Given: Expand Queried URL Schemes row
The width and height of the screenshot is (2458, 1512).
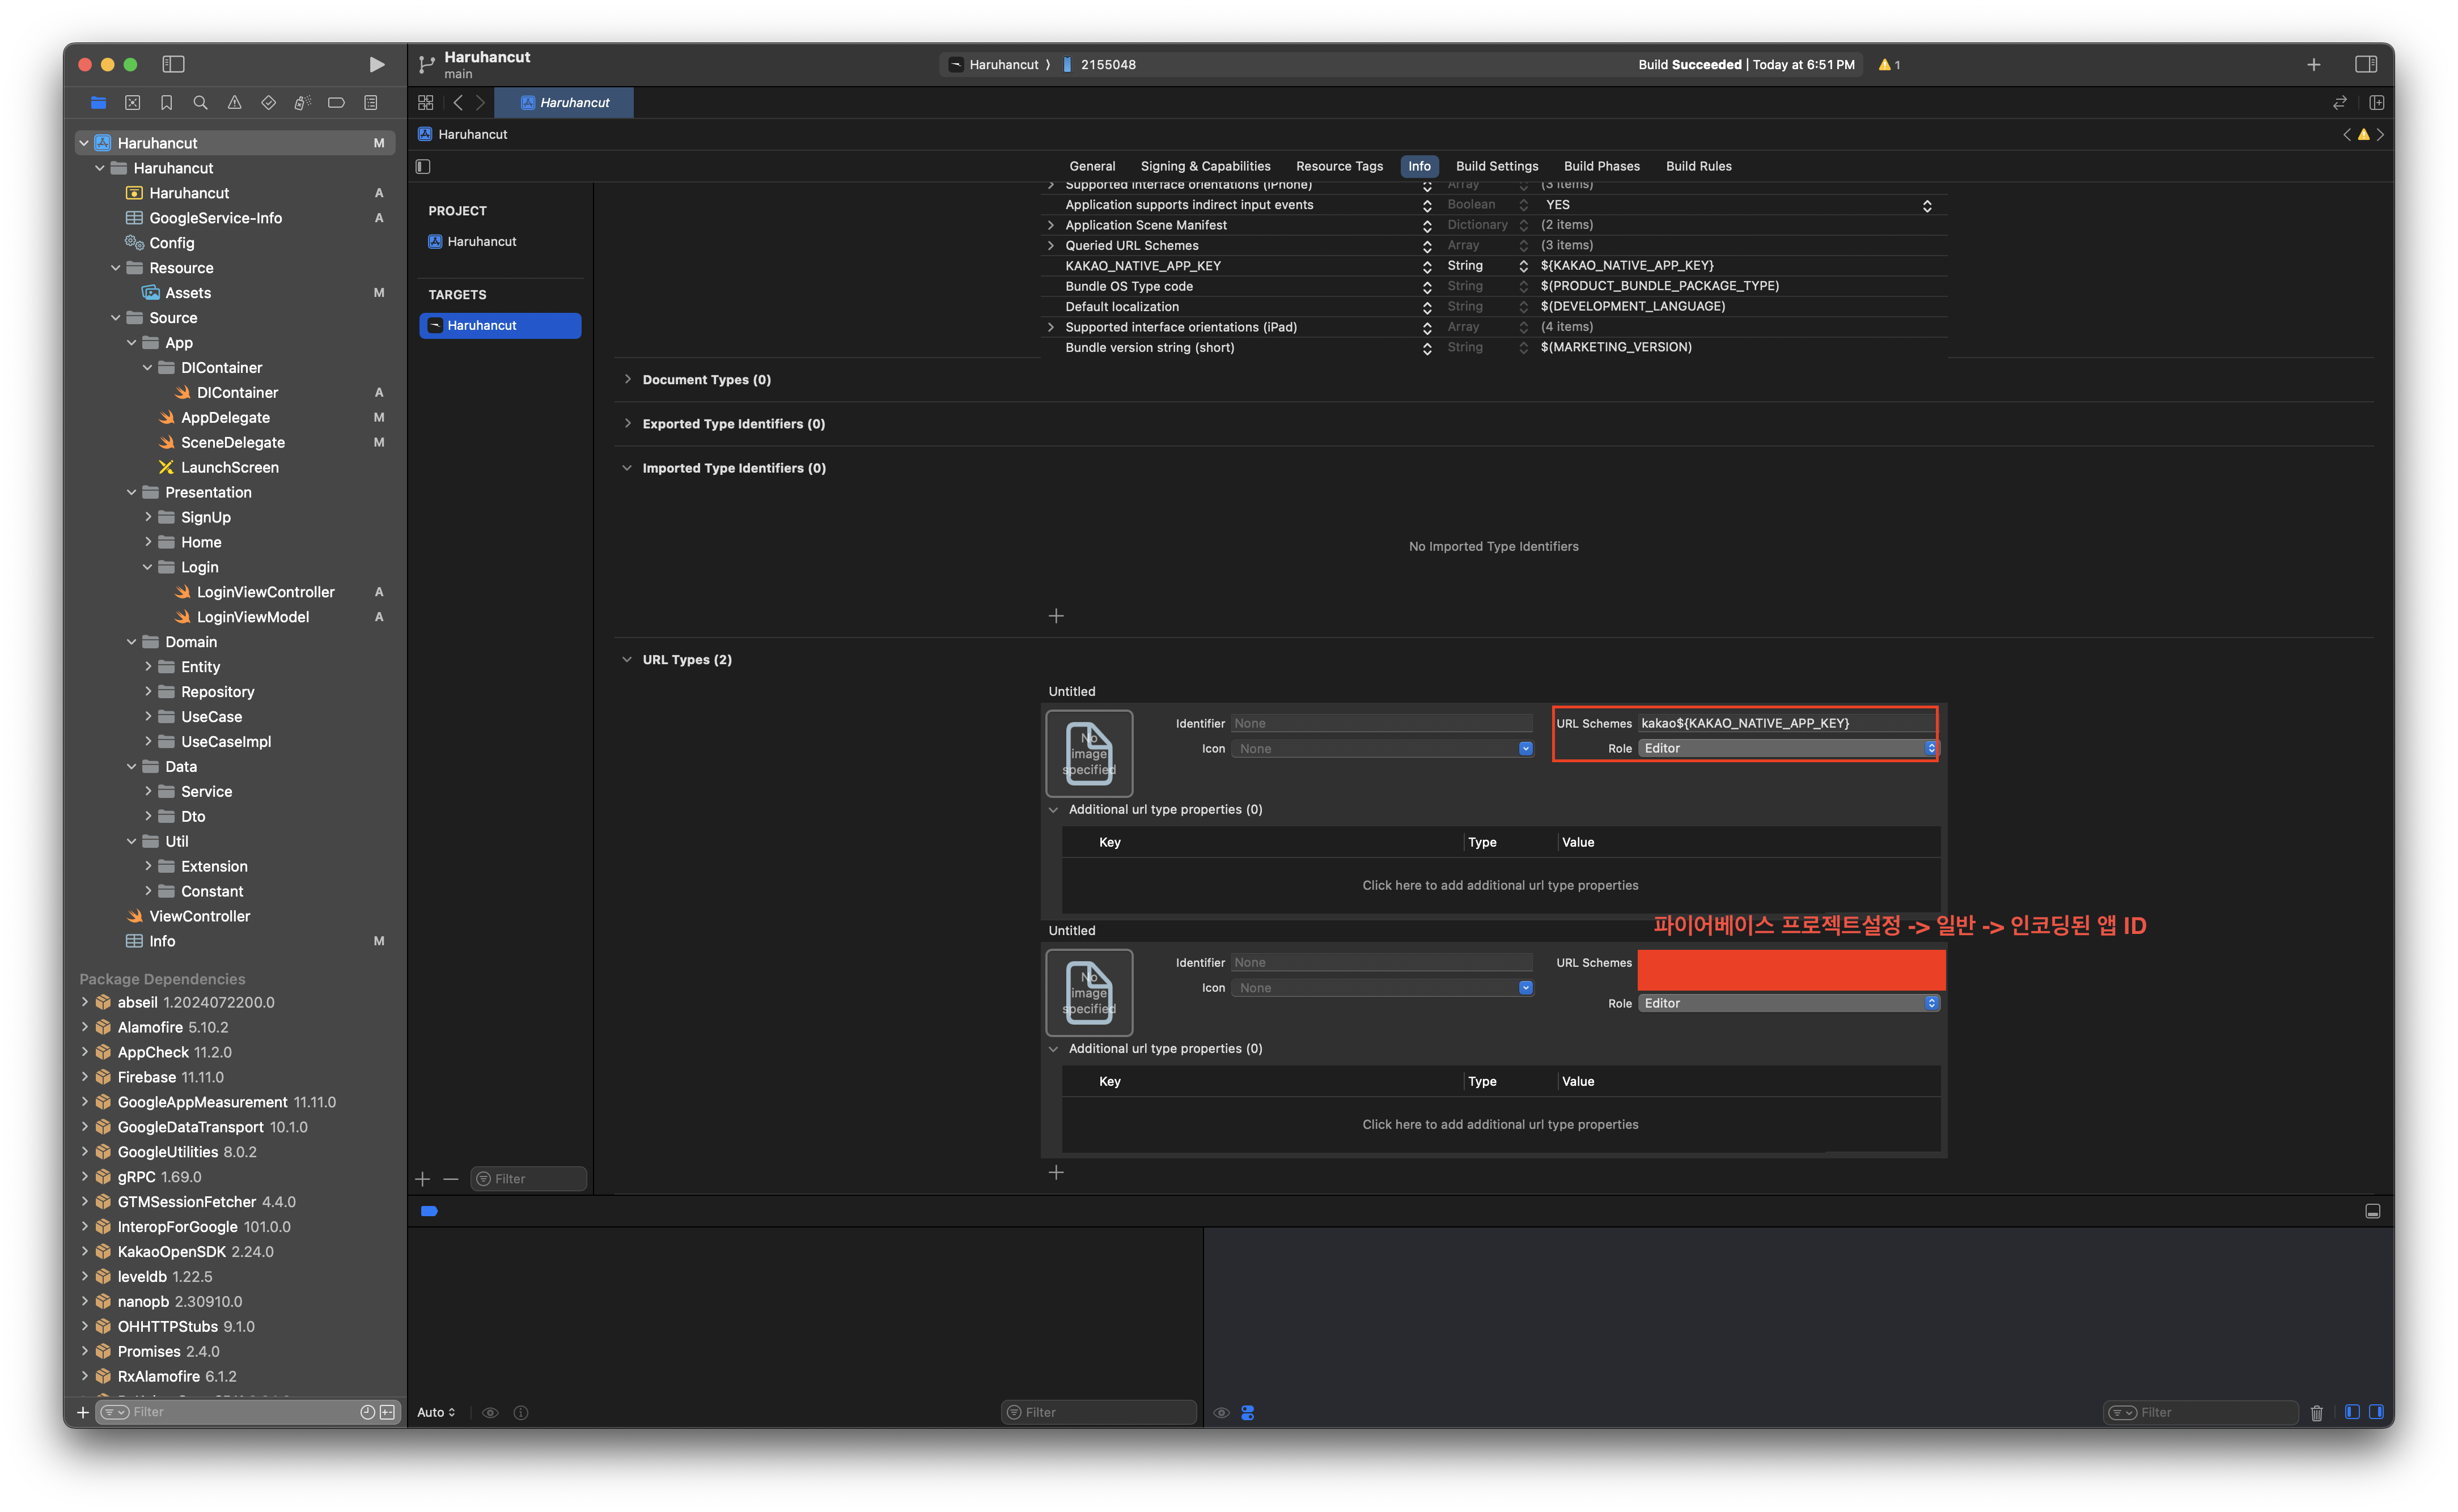Looking at the screenshot, I should (x=1050, y=245).
